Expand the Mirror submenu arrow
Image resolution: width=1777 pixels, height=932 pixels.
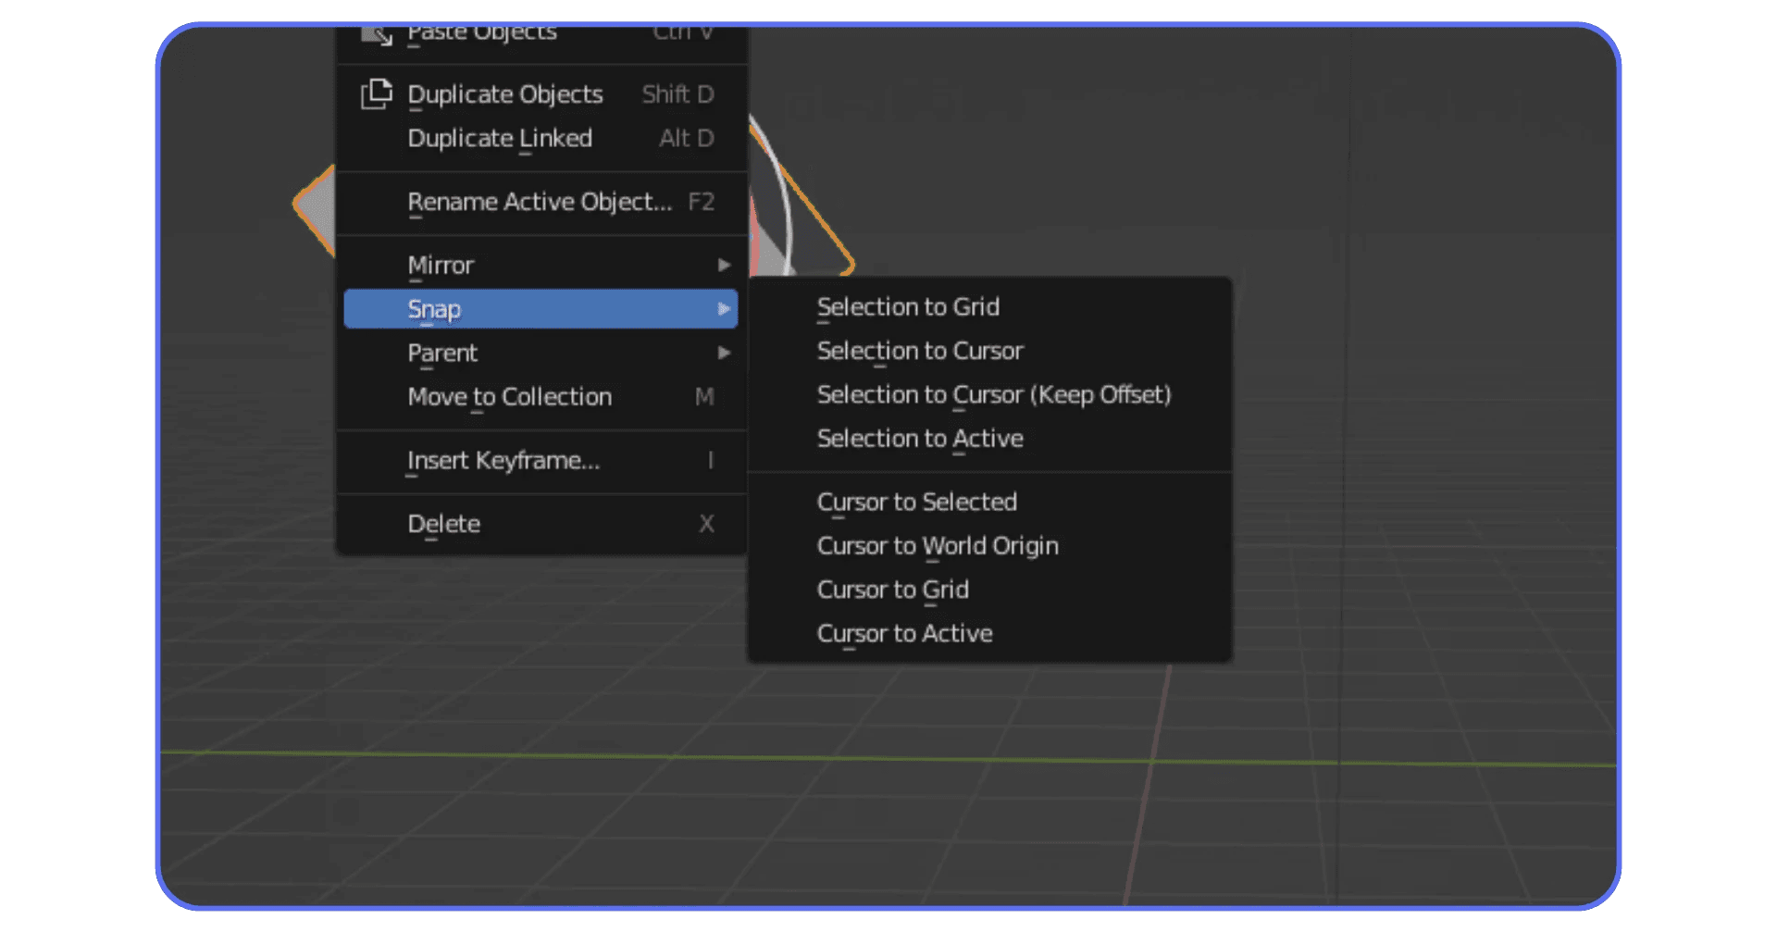coord(724,266)
